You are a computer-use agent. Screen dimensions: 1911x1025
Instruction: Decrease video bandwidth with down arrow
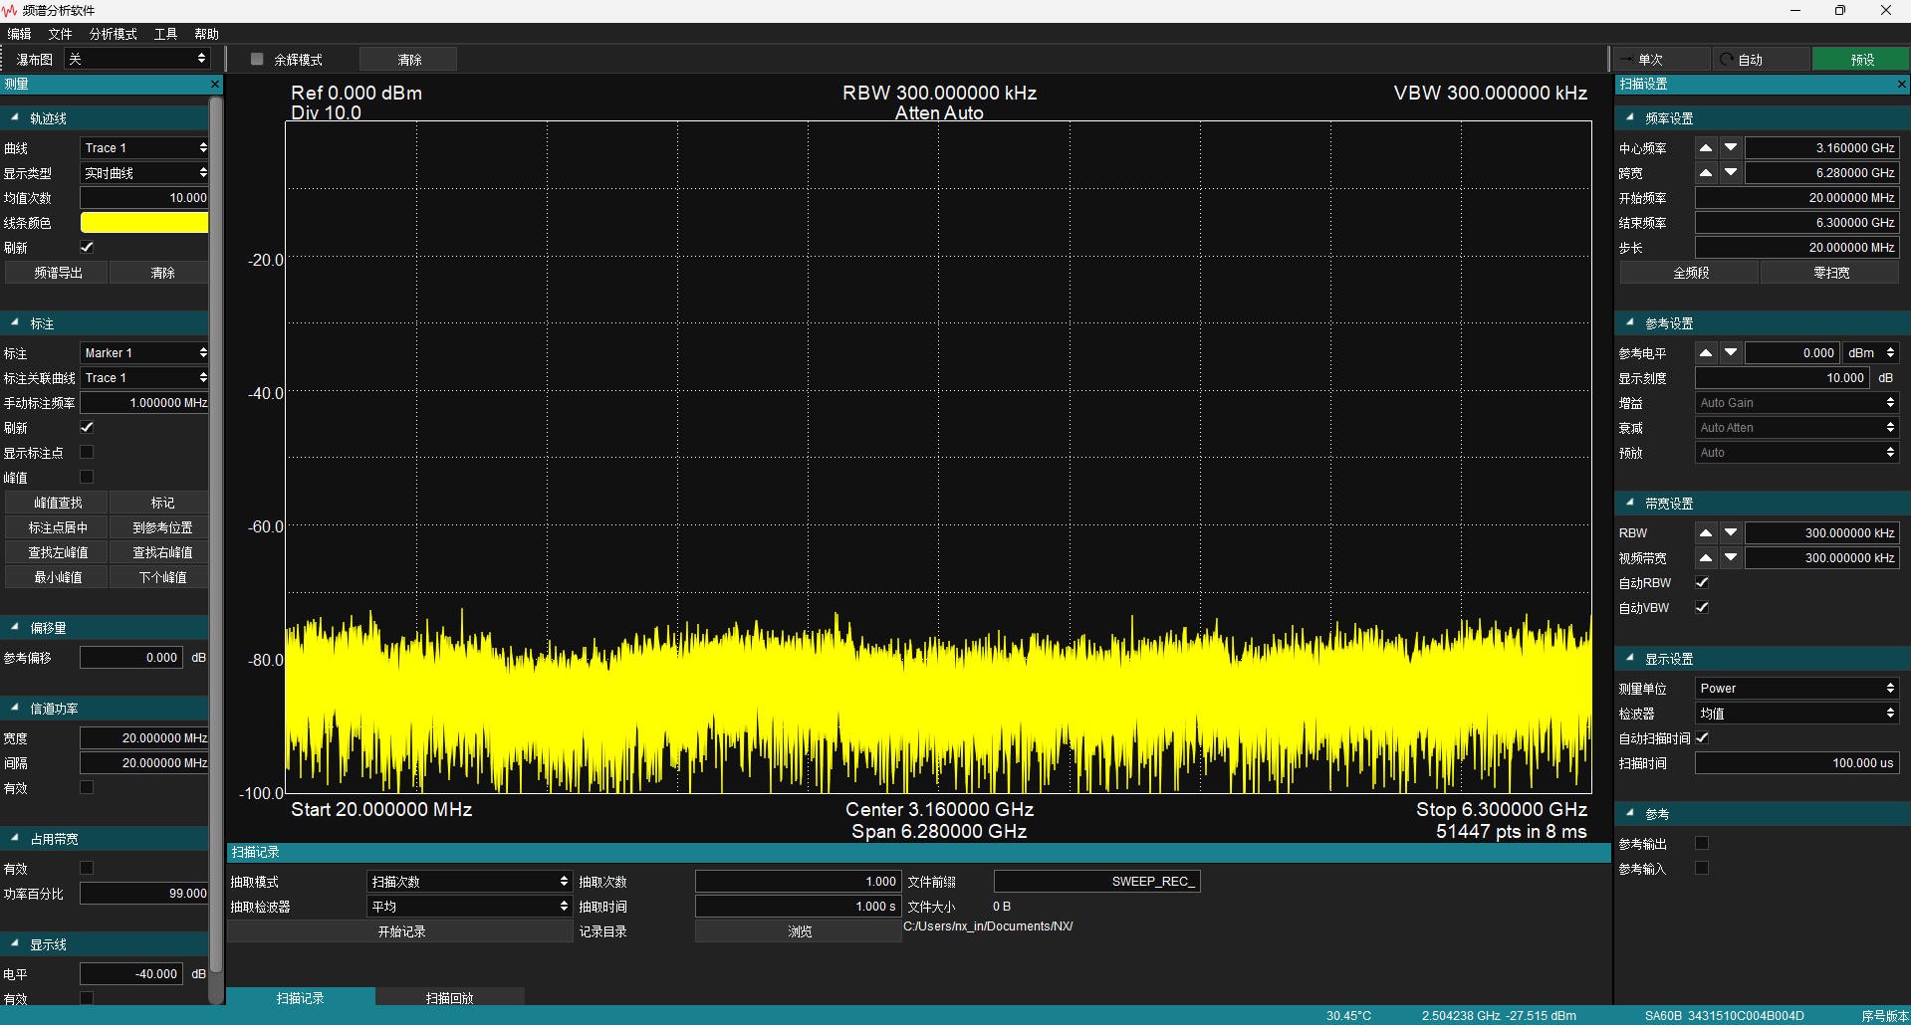coord(1731,557)
